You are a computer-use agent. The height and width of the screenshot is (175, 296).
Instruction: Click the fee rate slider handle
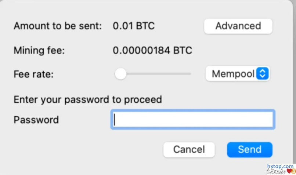point(120,74)
